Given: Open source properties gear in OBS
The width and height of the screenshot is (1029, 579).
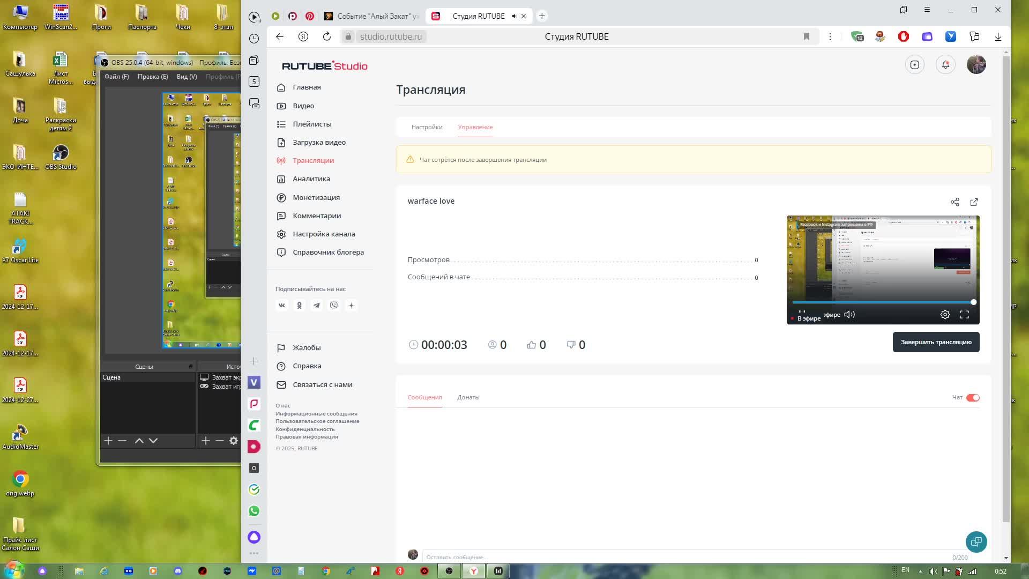Looking at the screenshot, I should 234,441.
